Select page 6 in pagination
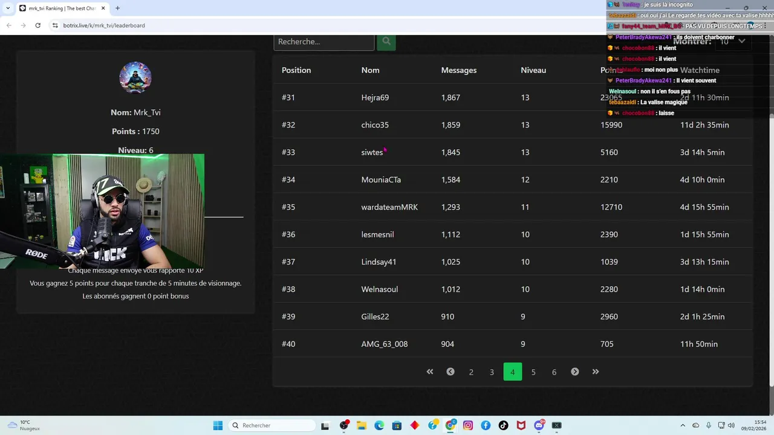Viewport: 774px width, 435px height. [x=554, y=372]
